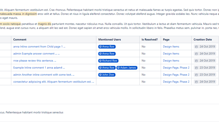Click calendar icon in the consectetur adipiscing row

[x=196, y=82]
